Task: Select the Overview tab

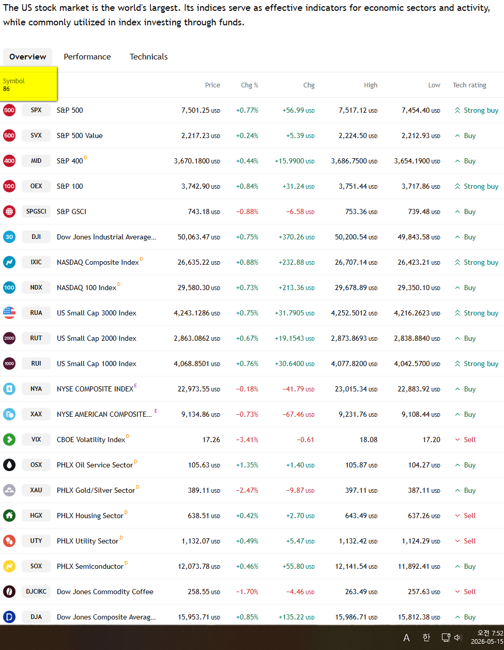Action: [x=28, y=57]
